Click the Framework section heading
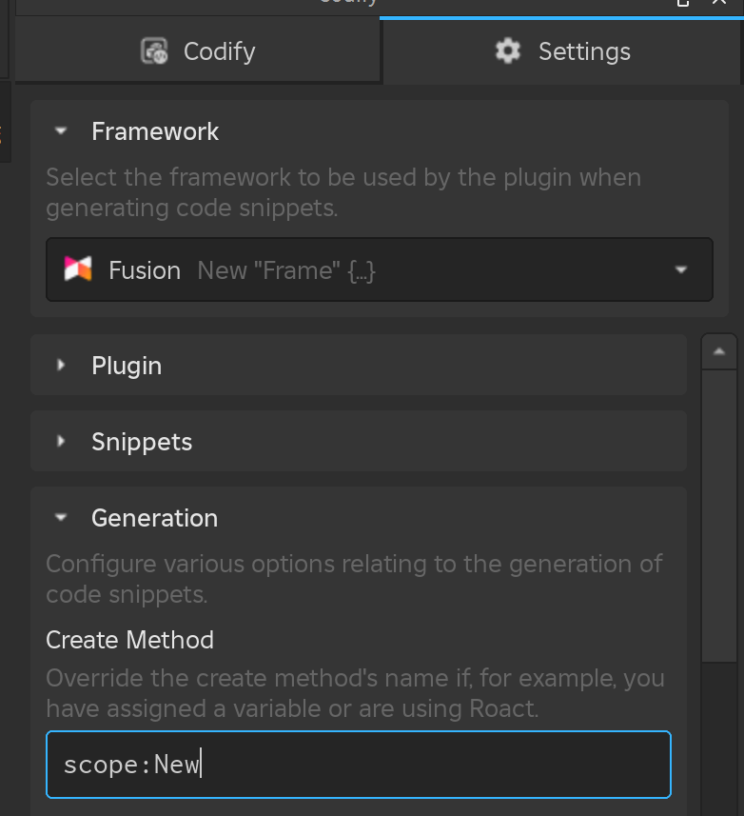This screenshot has width=744, height=816. [155, 130]
